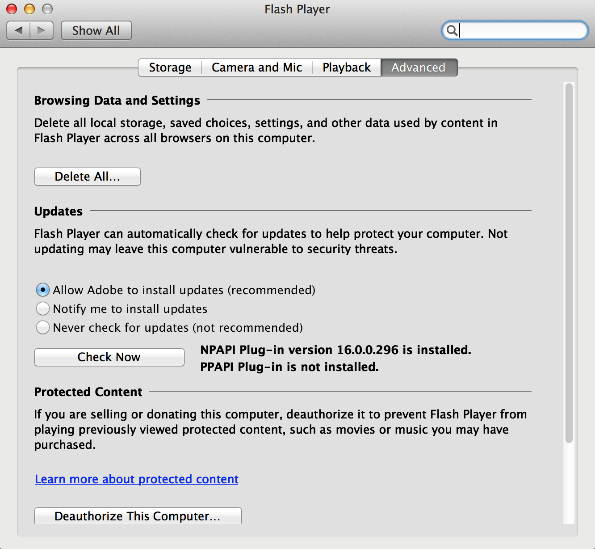
Task: Focus the search field
Action: (515, 30)
